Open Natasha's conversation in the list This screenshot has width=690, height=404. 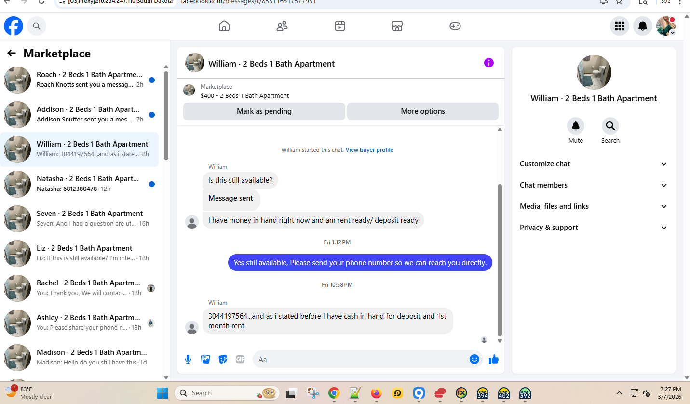tap(80, 184)
